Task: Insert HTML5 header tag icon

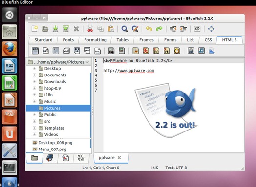Action: (87, 50)
